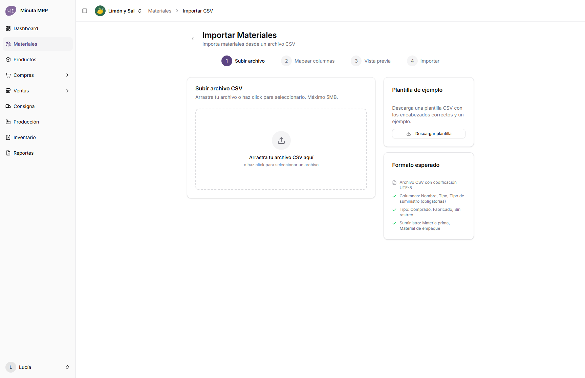
Task: Select step 3 Vista previa
Action: 371,61
